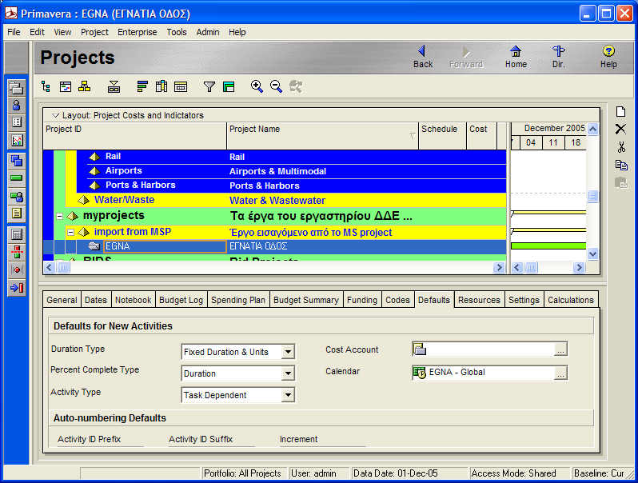Click the Copy icon on command bar

pyautogui.click(x=621, y=165)
